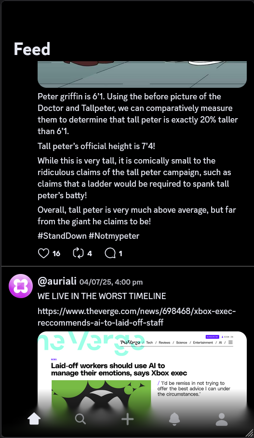
Task: Click the like count 16
Action: click(x=56, y=253)
